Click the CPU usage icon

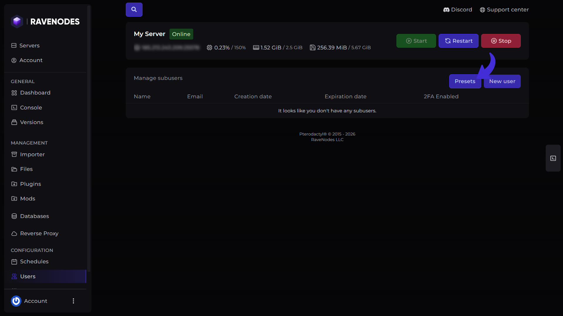(x=209, y=47)
